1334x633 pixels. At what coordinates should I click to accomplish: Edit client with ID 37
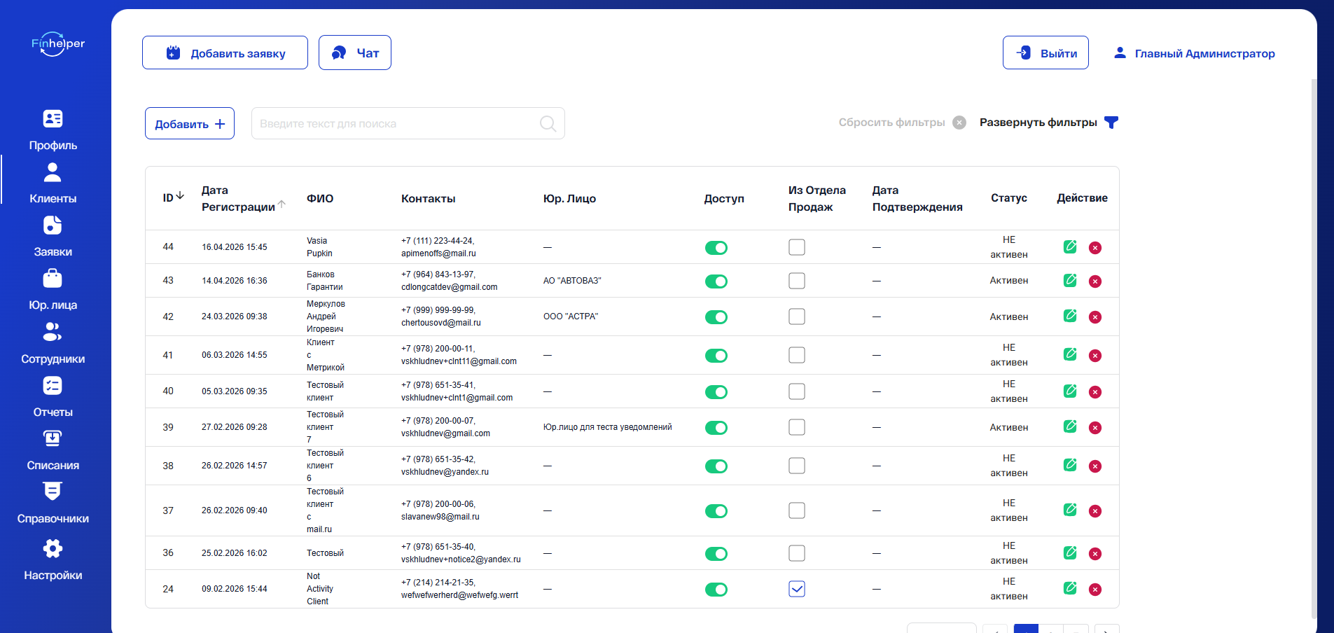[1070, 510]
